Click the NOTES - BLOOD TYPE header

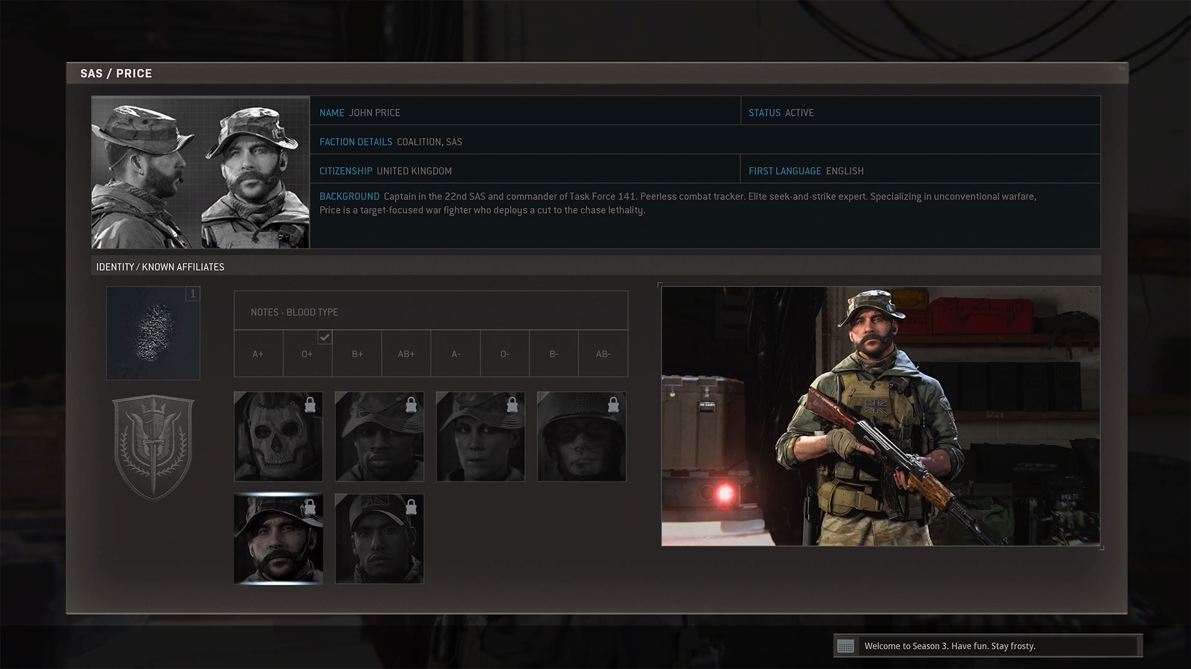coord(430,311)
